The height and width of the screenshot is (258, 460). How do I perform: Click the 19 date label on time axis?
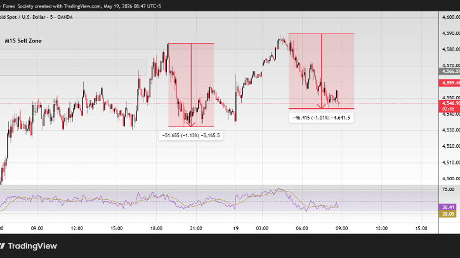[236, 228]
